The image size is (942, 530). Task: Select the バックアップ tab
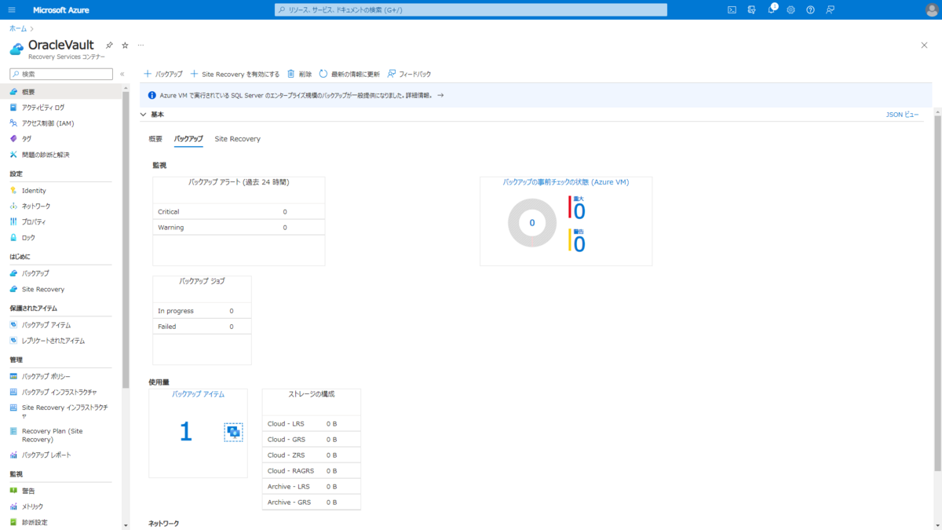point(188,139)
